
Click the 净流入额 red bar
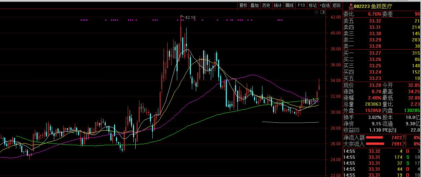(375, 137)
